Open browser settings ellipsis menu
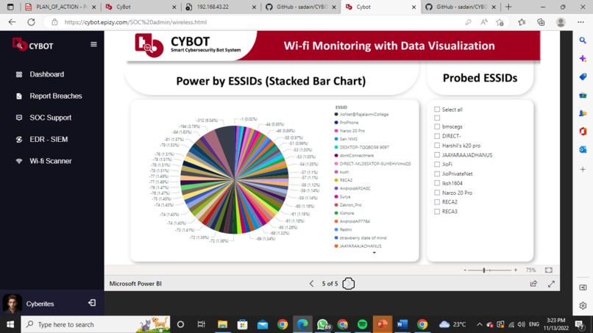This screenshot has height=333, width=593. click(x=581, y=22)
